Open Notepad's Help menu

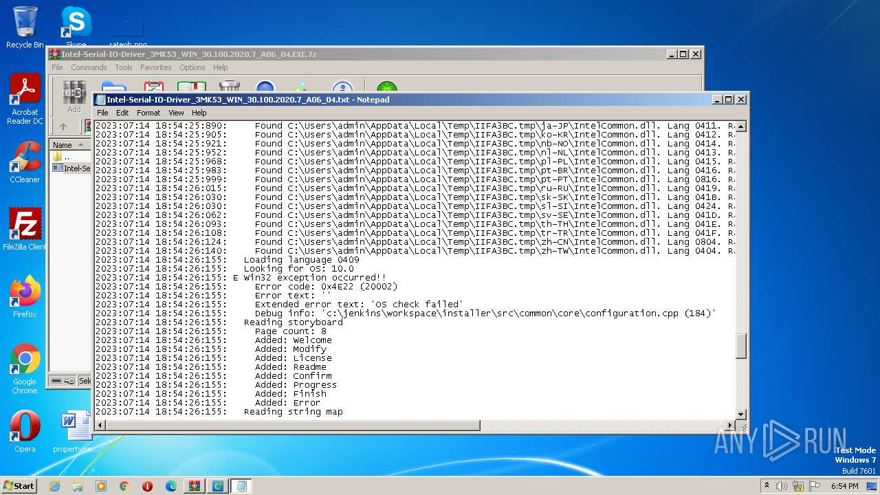click(x=199, y=113)
